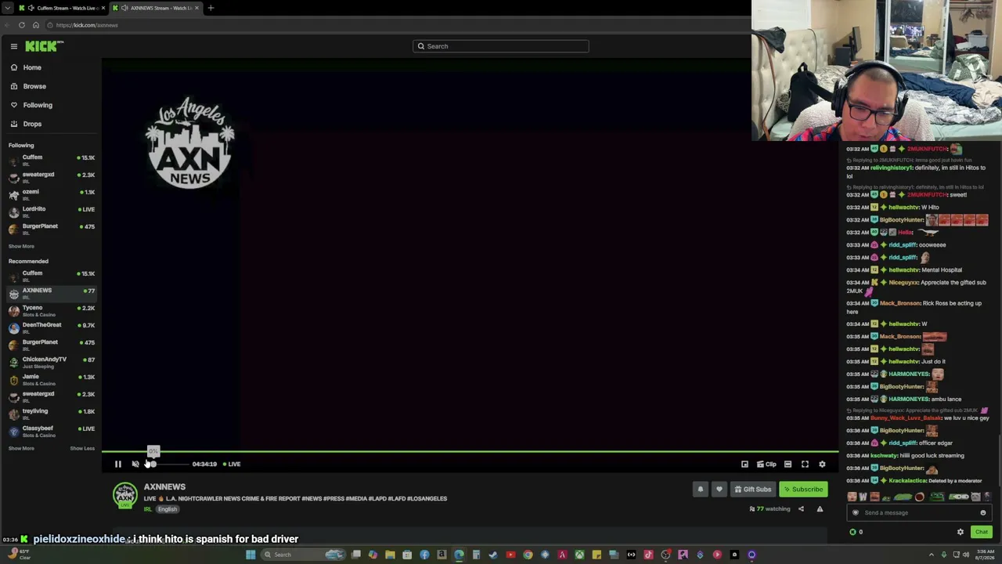1002x564 pixels.
Task: Open Cuffem channel under Following
Action: [x=51, y=160]
